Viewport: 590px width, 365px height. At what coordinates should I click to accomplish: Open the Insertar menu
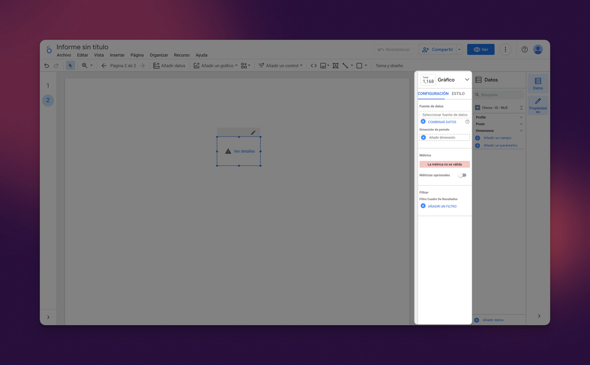[x=117, y=55]
